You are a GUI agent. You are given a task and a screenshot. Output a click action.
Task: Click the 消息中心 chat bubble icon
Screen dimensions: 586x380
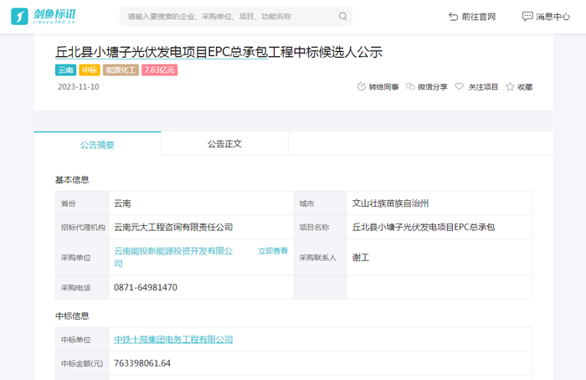tap(527, 17)
